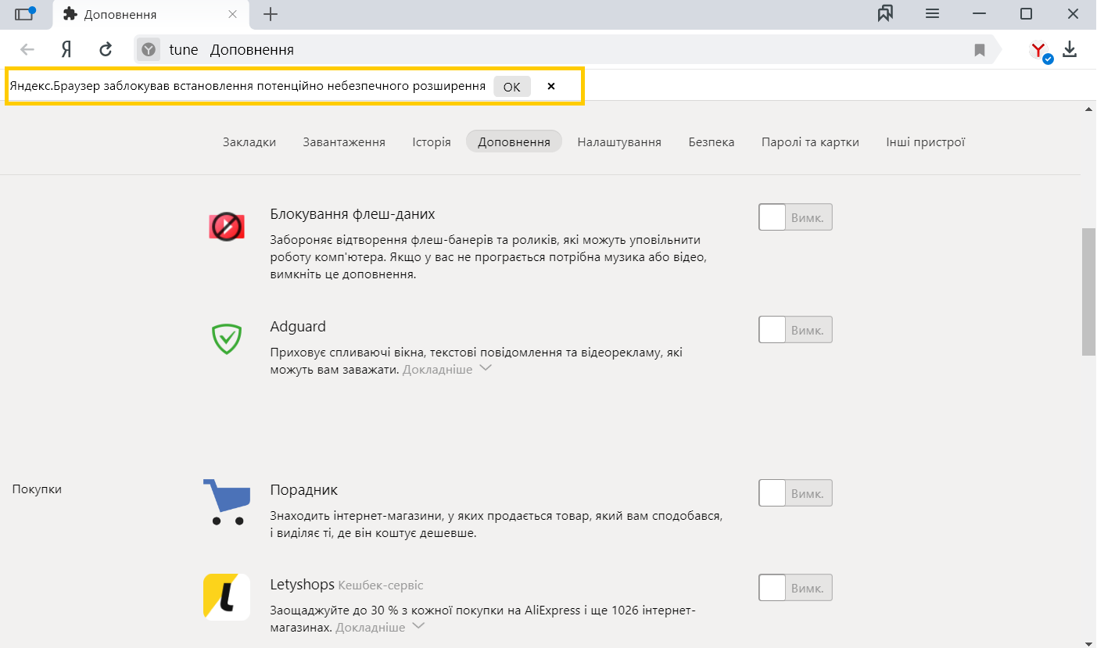Image resolution: width=1097 pixels, height=648 pixels.
Task: Go back with the arrow button
Action: (x=27, y=50)
